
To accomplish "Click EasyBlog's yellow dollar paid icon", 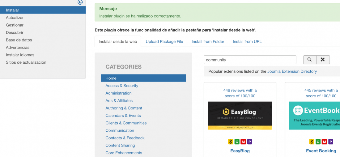I will pyautogui.click(x=231, y=142).
